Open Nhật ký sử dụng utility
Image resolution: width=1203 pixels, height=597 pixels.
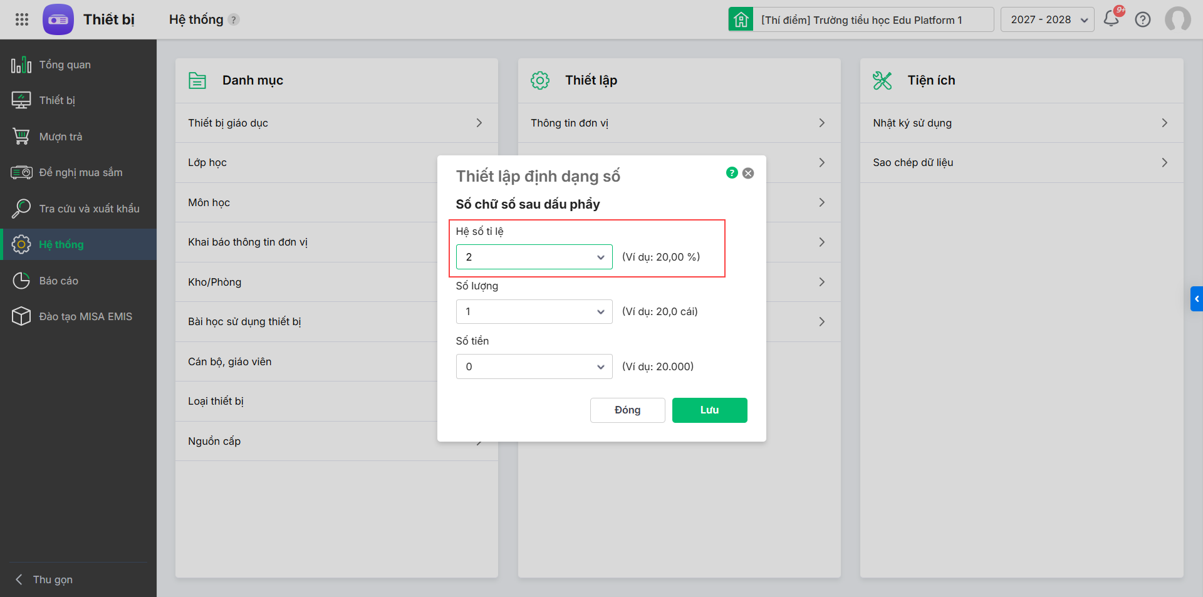pyautogui.click(x=1021, y=123)
